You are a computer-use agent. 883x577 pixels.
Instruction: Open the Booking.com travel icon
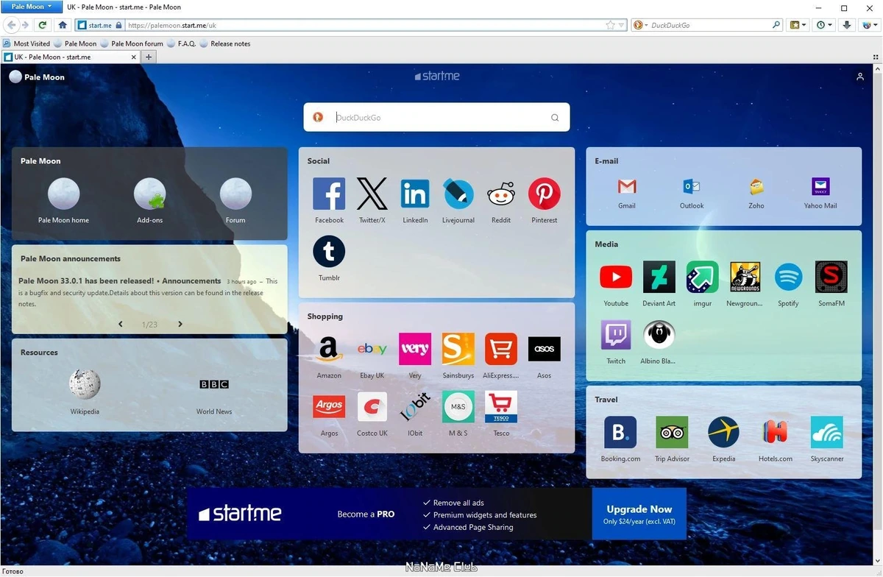(620, 433)
